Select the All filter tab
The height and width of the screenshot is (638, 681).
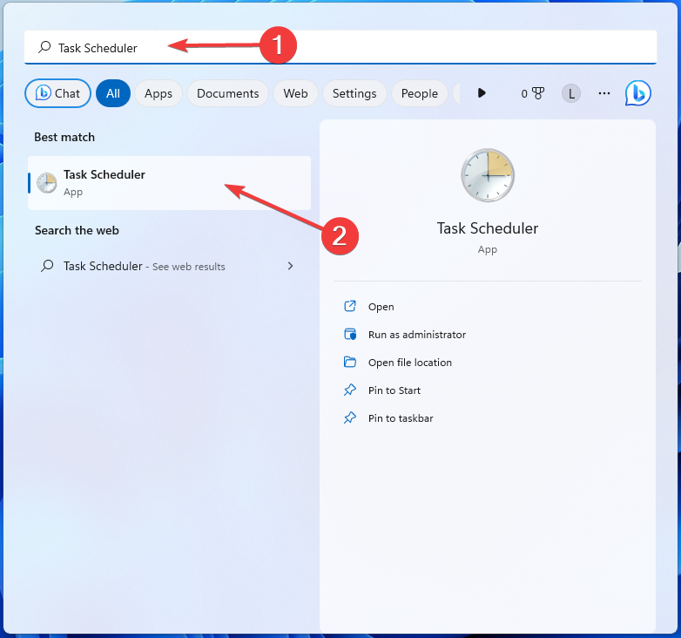click(x=113, y=93)
